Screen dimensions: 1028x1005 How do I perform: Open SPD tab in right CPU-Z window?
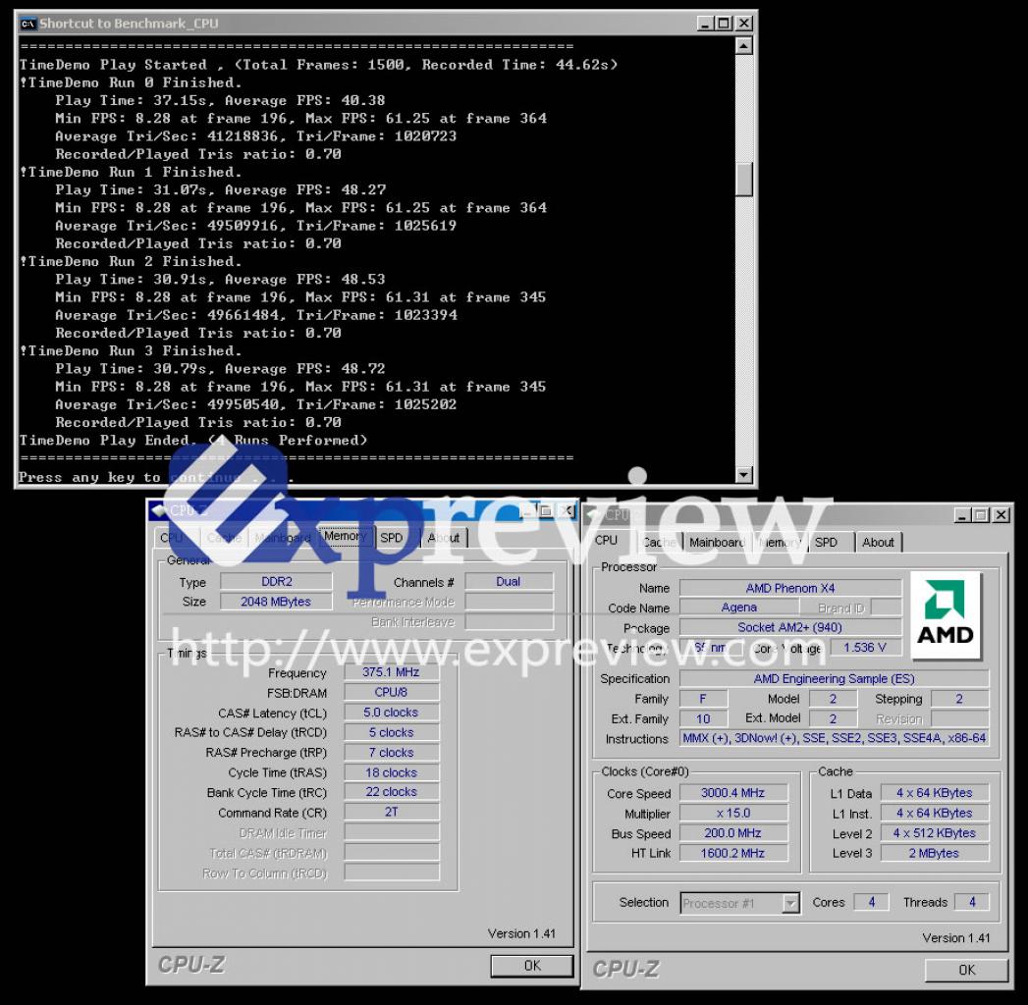point(826,543)
